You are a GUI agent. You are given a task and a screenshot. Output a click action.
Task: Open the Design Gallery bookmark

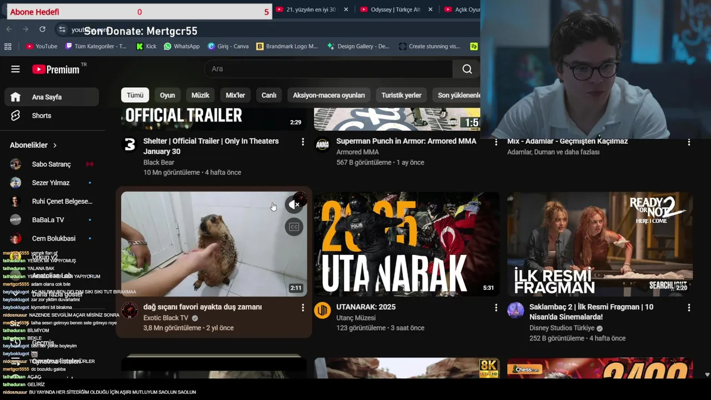point(359,46)
